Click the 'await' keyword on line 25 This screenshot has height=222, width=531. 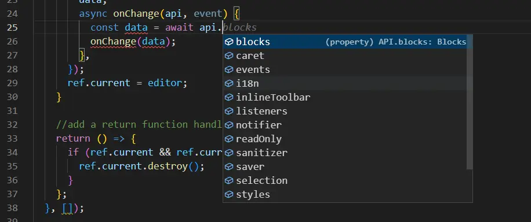pyautogui.click(x=179, y=27)
